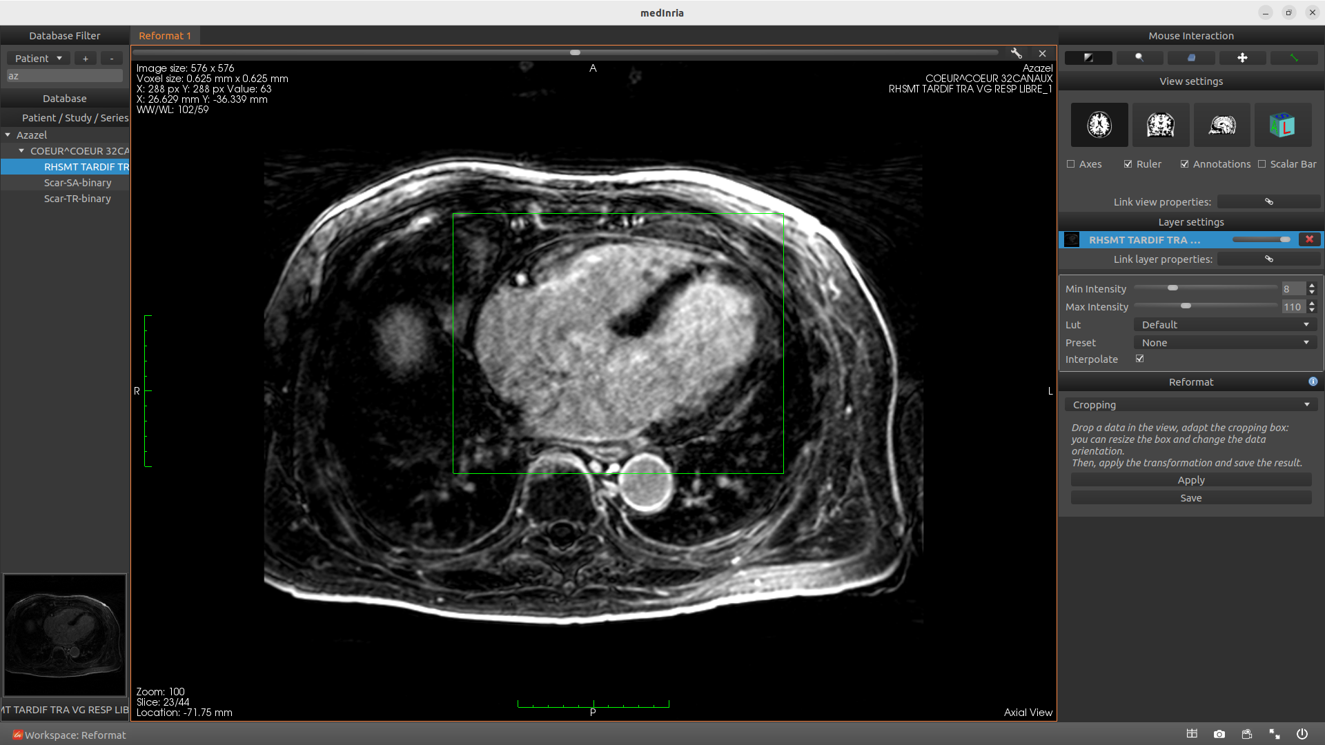
Task: Click the Min Intensity value field
Action: tap(1294, 289)
